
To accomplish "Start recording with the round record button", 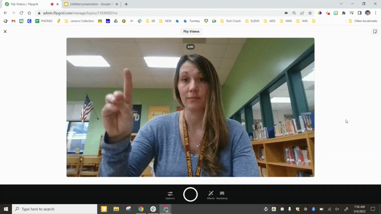I will tap(190, 194).
